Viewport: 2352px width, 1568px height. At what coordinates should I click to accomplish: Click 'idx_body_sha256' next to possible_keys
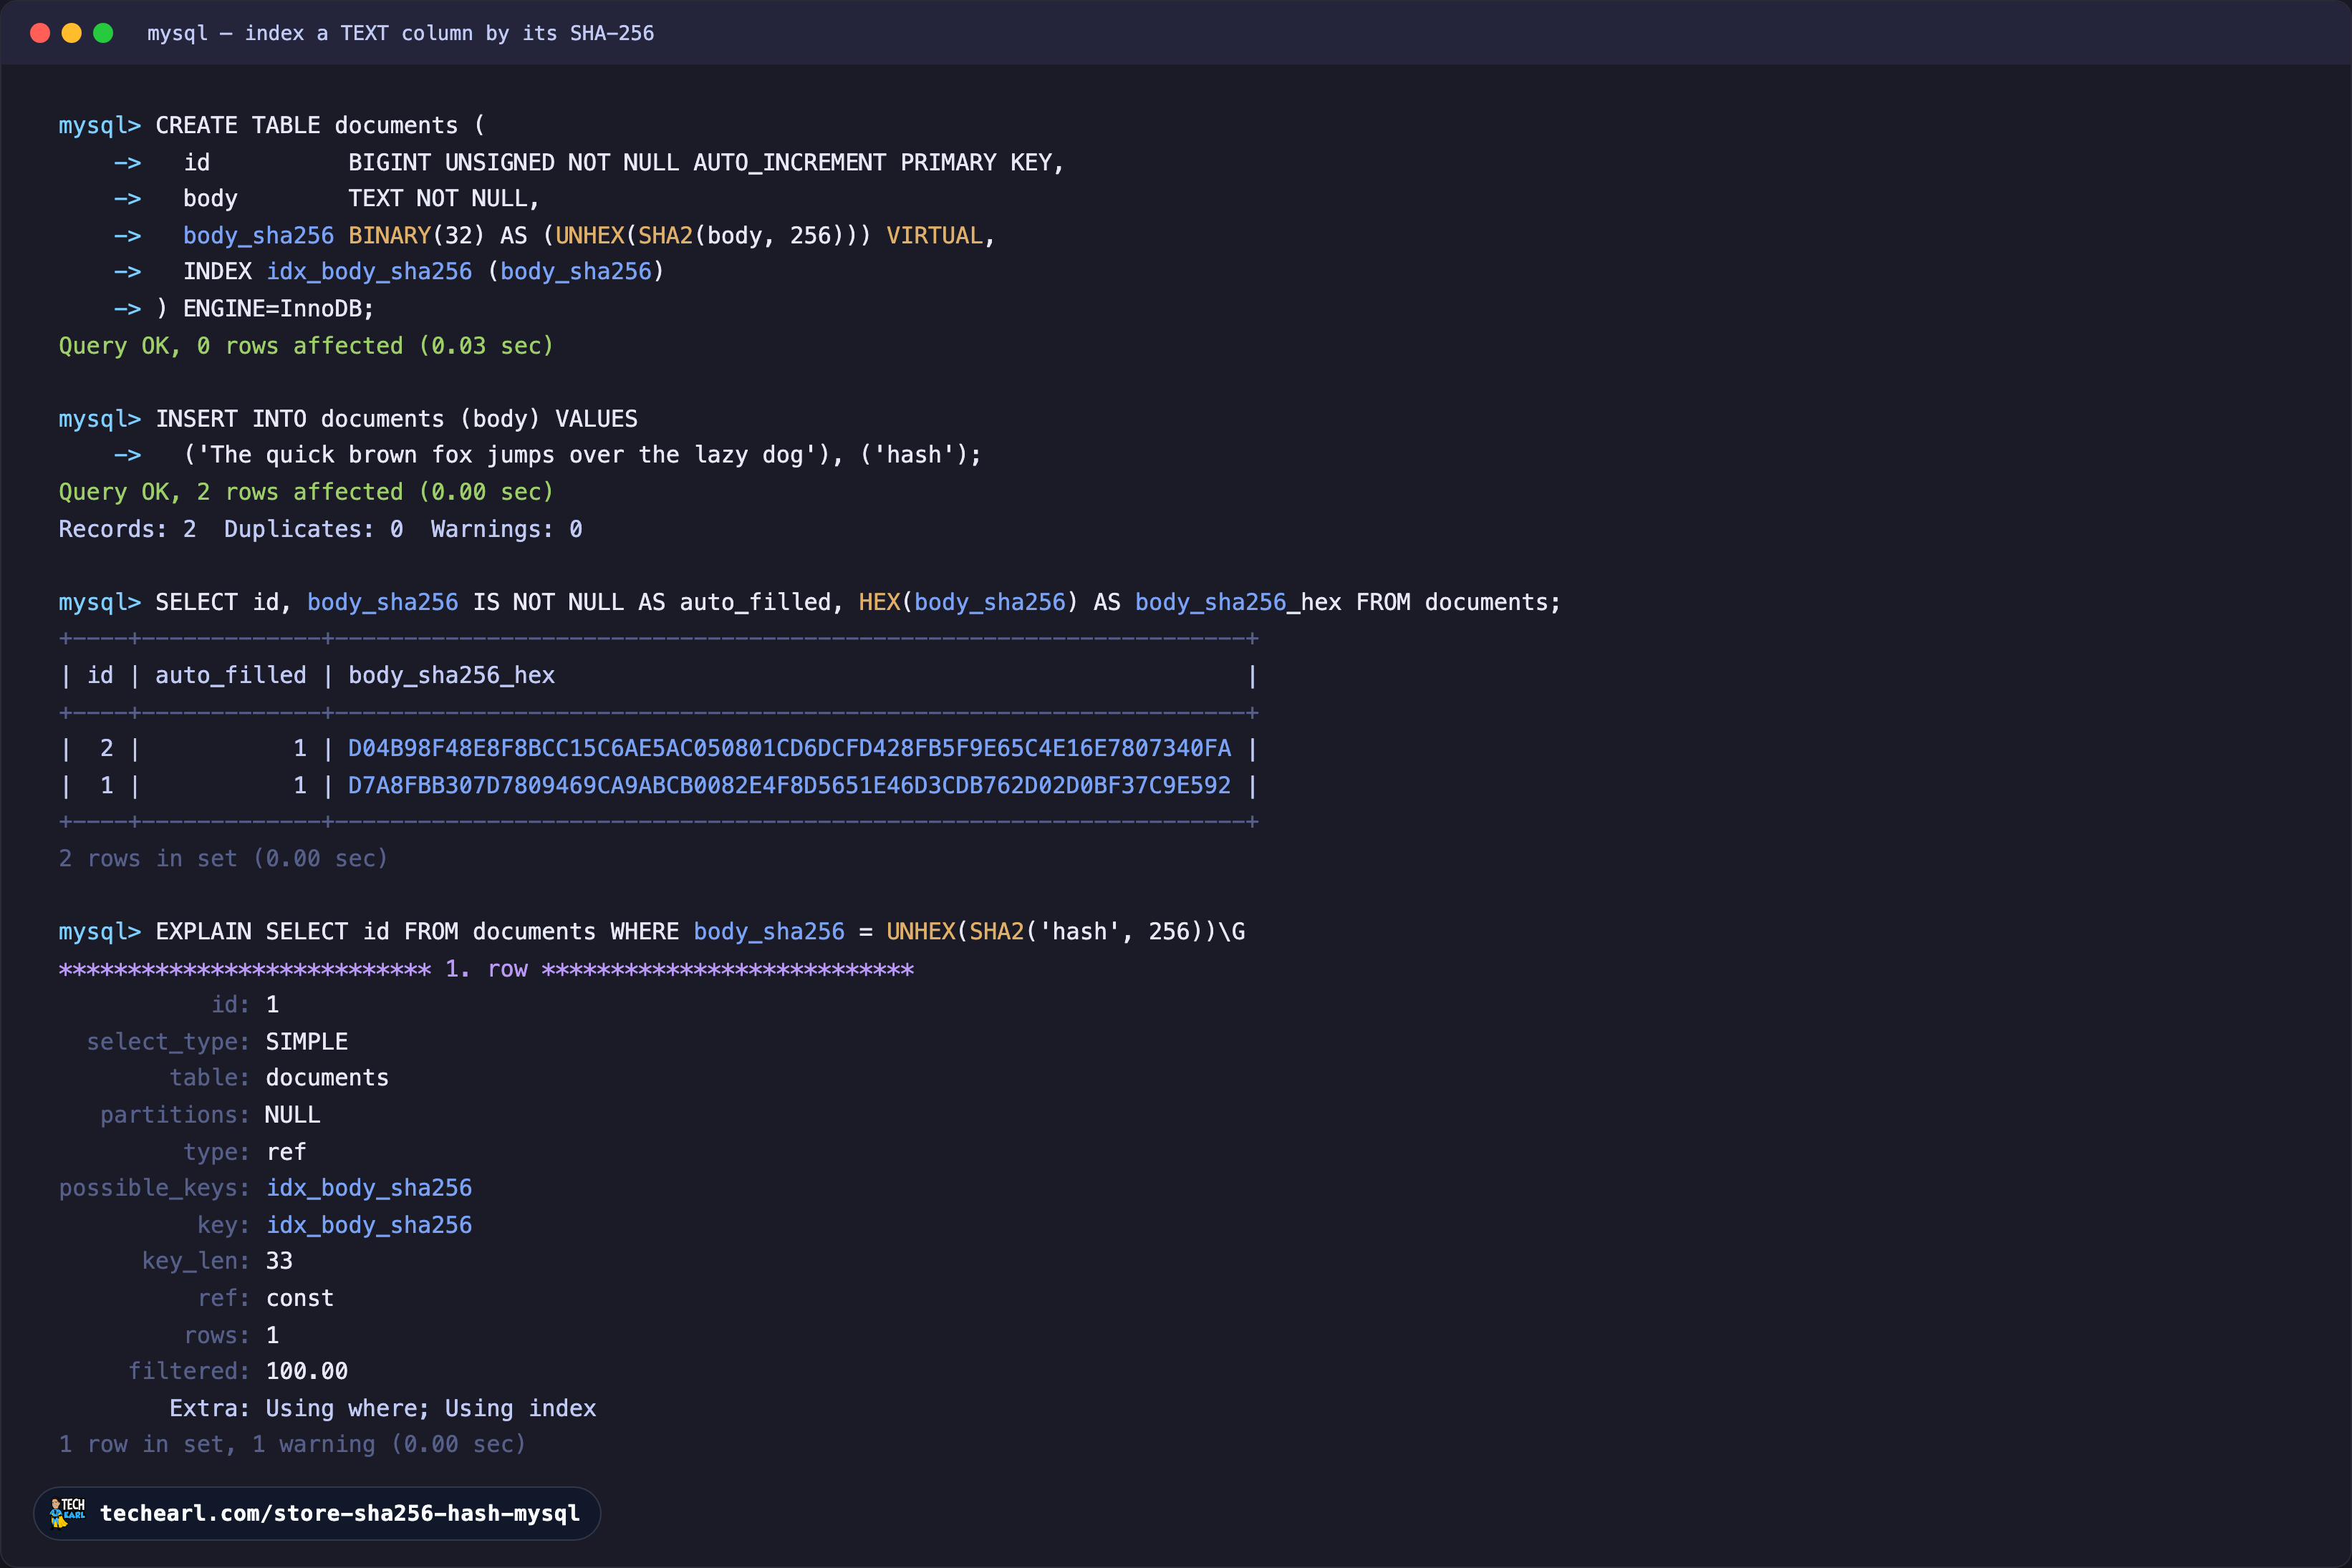coord(369,1188)
